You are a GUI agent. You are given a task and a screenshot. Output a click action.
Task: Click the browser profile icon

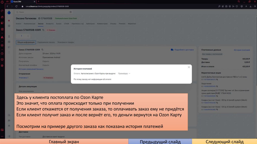246,6
